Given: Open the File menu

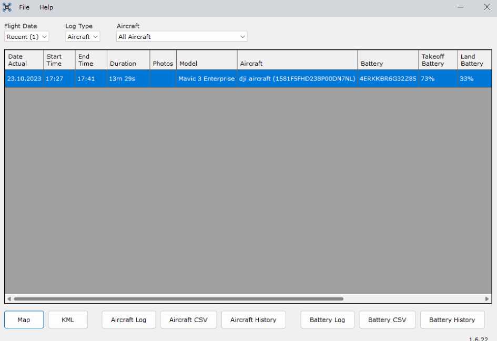Looking at the screenshot, I should [x=24, y=7].
